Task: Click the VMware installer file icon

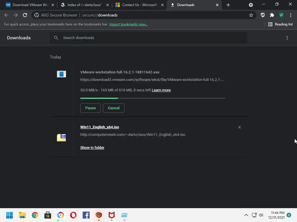Action: [61, 74]
